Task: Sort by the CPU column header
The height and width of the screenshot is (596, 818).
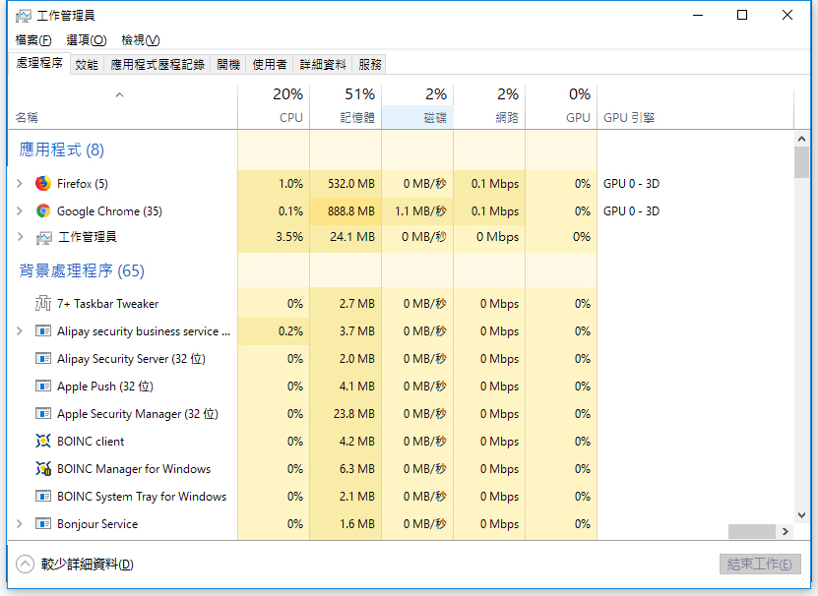Action: click(274, 106)
